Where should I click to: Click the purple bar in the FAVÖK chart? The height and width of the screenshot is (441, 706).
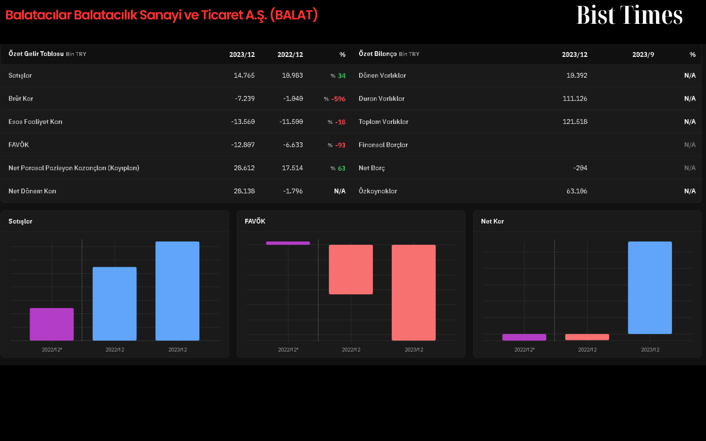click(x=288, y=243)
